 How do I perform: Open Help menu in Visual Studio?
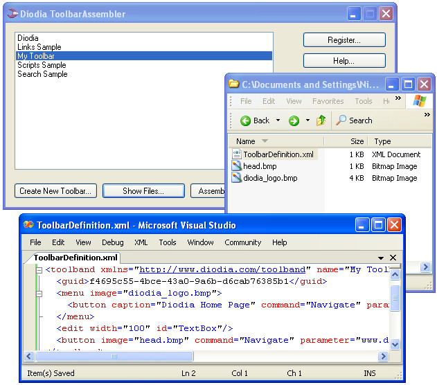pos(280,242)
